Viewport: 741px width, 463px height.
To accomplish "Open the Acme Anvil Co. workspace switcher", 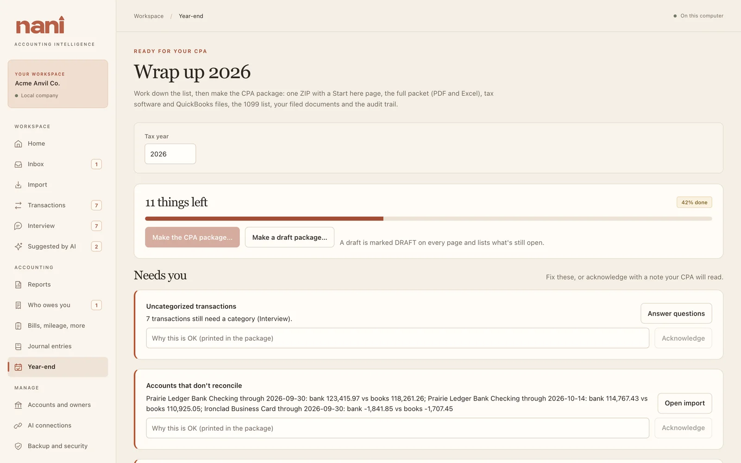I will 58,84.
